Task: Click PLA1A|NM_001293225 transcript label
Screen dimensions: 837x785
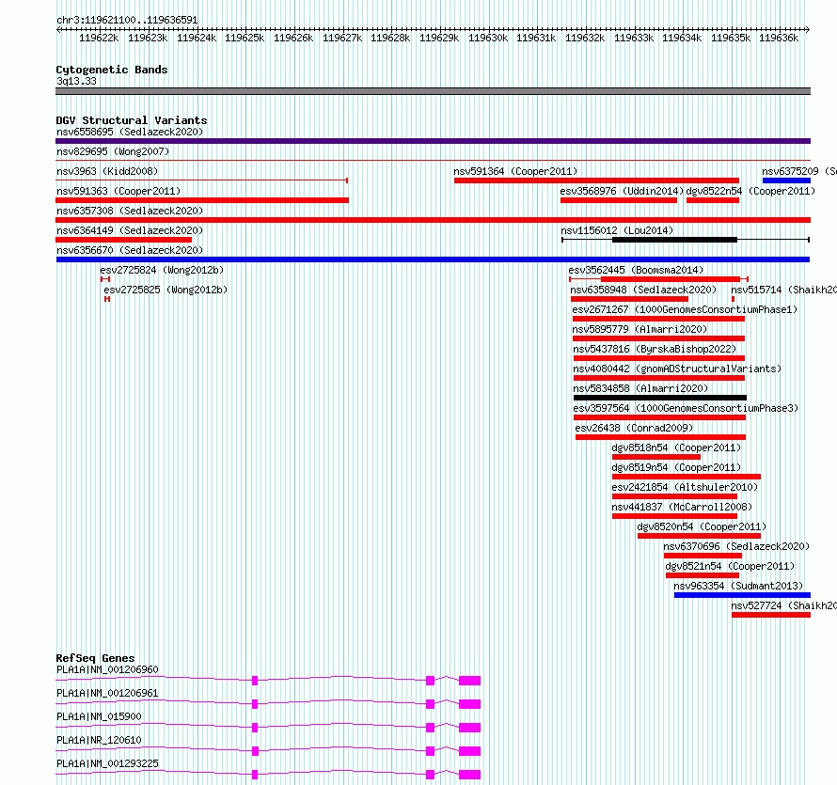Action: tap(107, 763)
